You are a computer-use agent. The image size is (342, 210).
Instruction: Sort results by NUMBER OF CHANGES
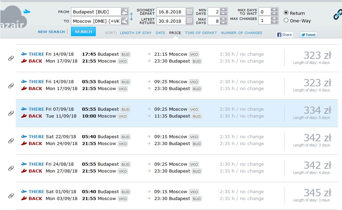pos(241,33)
